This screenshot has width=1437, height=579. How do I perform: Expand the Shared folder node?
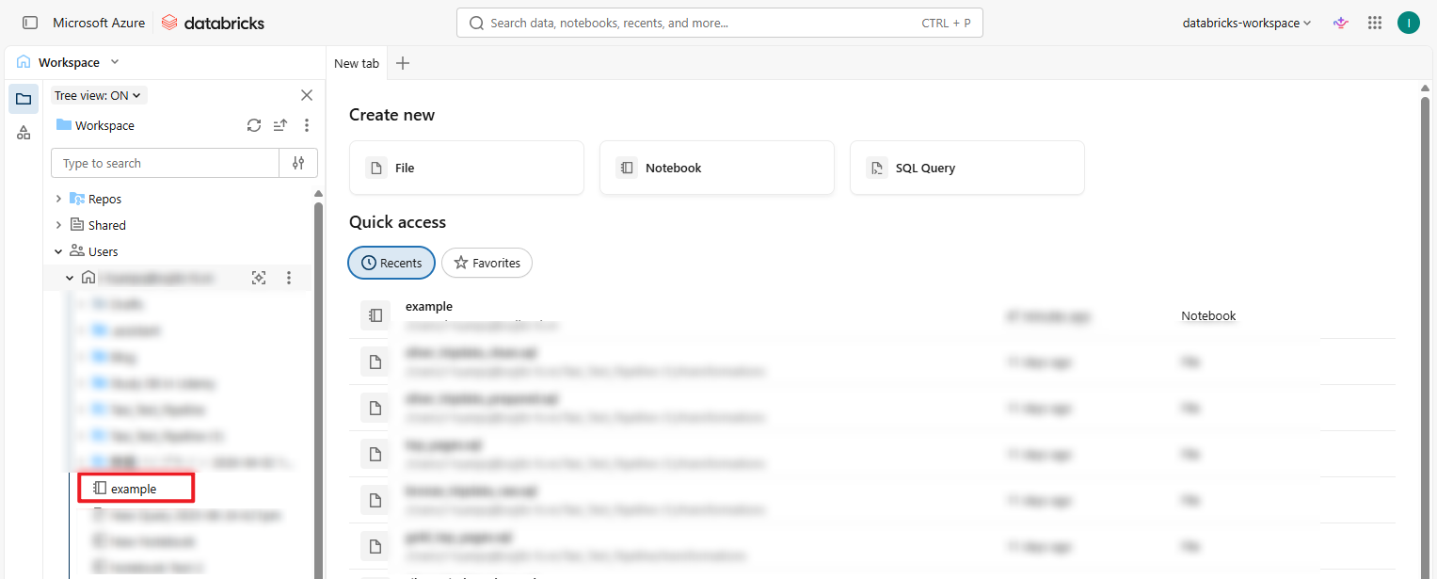pyautogui.click(x=58, y=225)
